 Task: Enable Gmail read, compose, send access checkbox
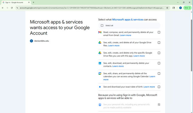[159, 32]
